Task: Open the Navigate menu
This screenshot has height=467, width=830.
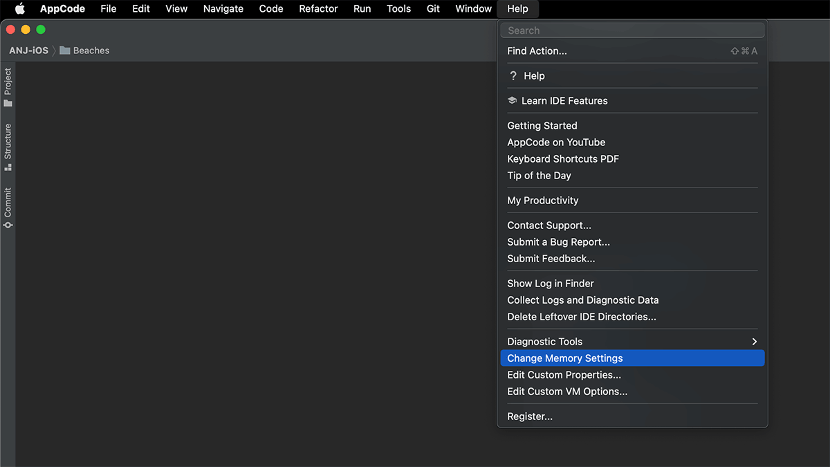Action: pyautogui.click(x=223, y=9)
